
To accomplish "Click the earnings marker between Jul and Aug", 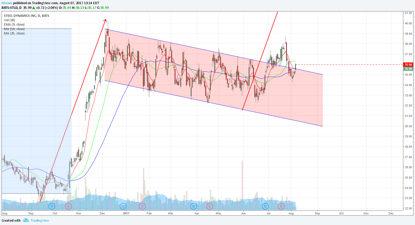I will [x=281, y=206].
